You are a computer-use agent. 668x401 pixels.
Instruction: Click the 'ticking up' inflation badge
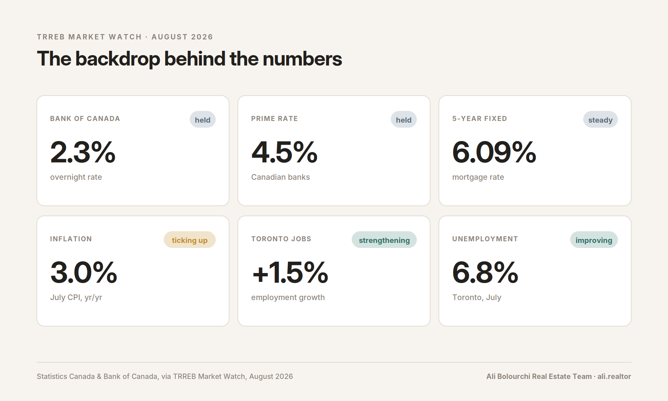pos(190,240)
